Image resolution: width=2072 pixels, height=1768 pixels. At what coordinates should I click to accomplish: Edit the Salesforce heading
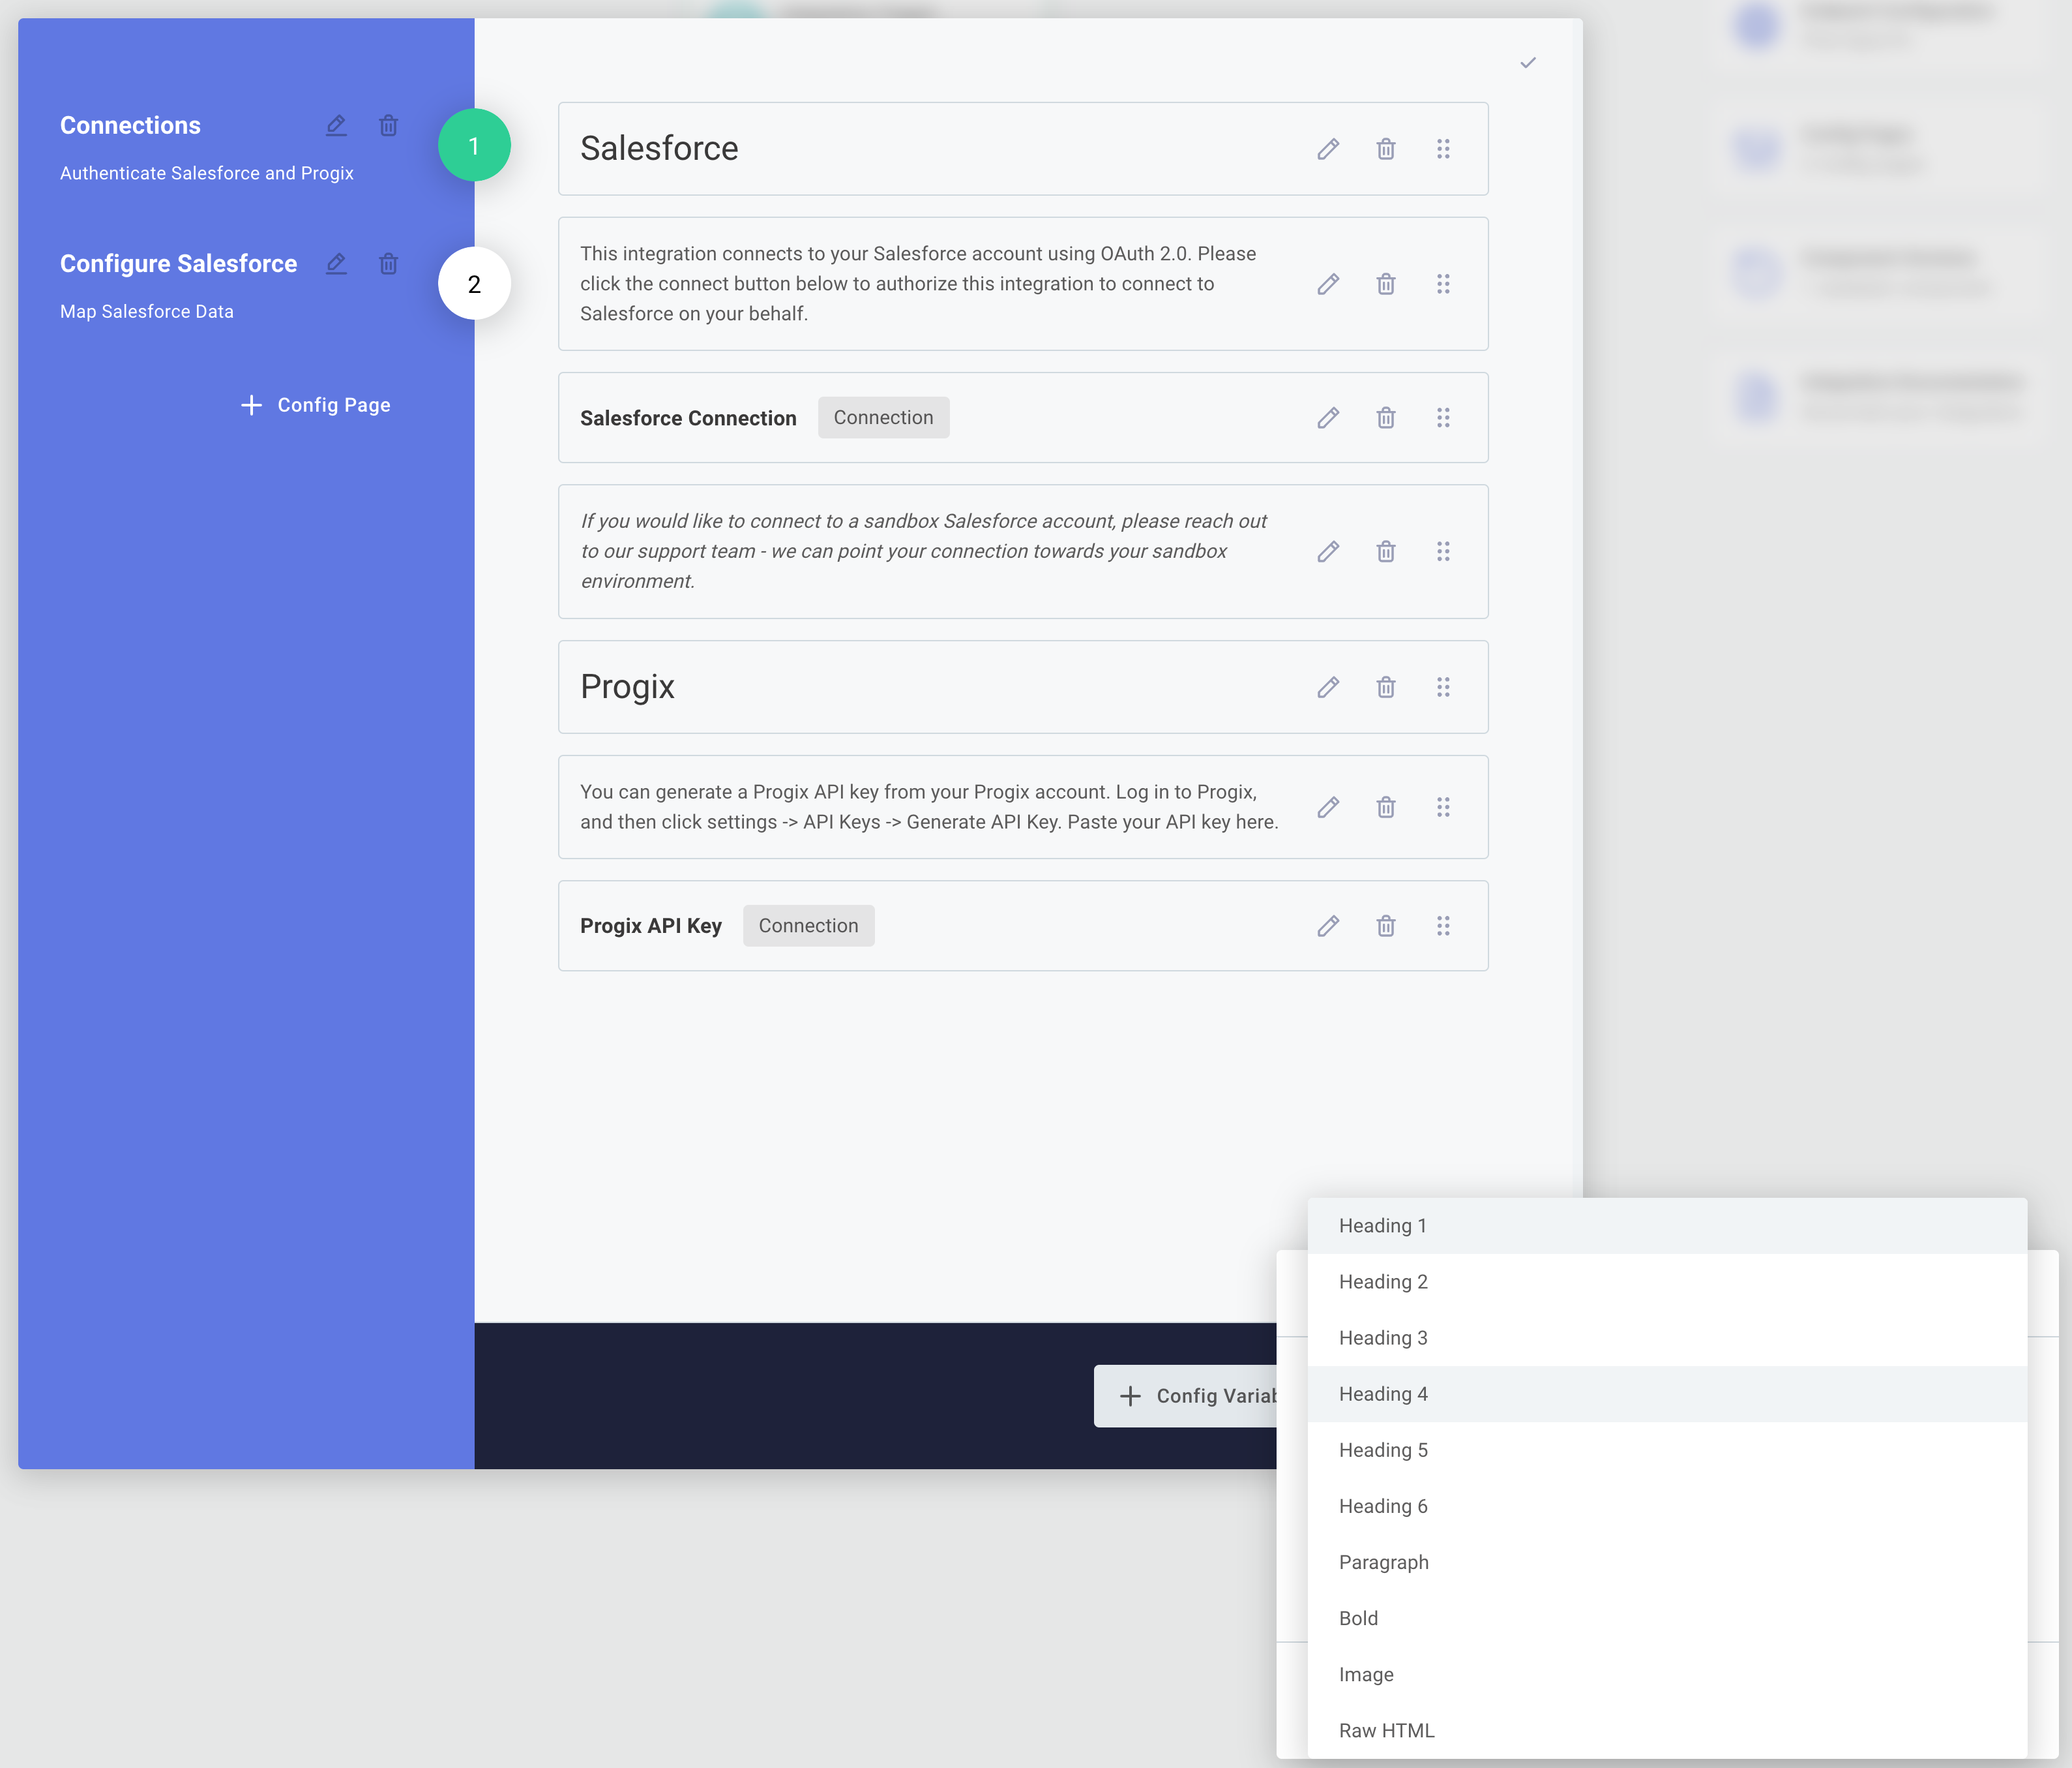[x=1327, y=149]
